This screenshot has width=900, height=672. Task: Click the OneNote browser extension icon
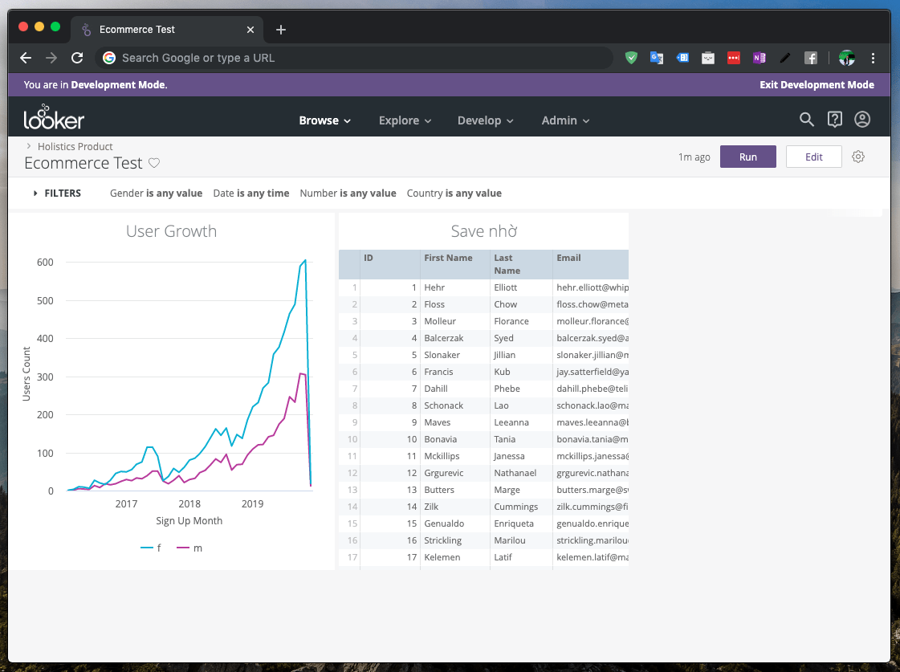[x=760, y=58]
